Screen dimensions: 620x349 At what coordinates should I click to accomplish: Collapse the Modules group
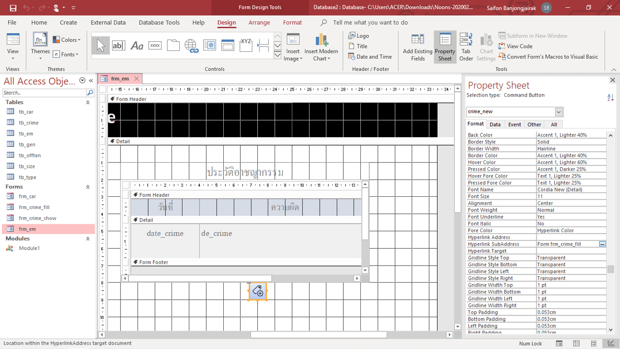88,238
